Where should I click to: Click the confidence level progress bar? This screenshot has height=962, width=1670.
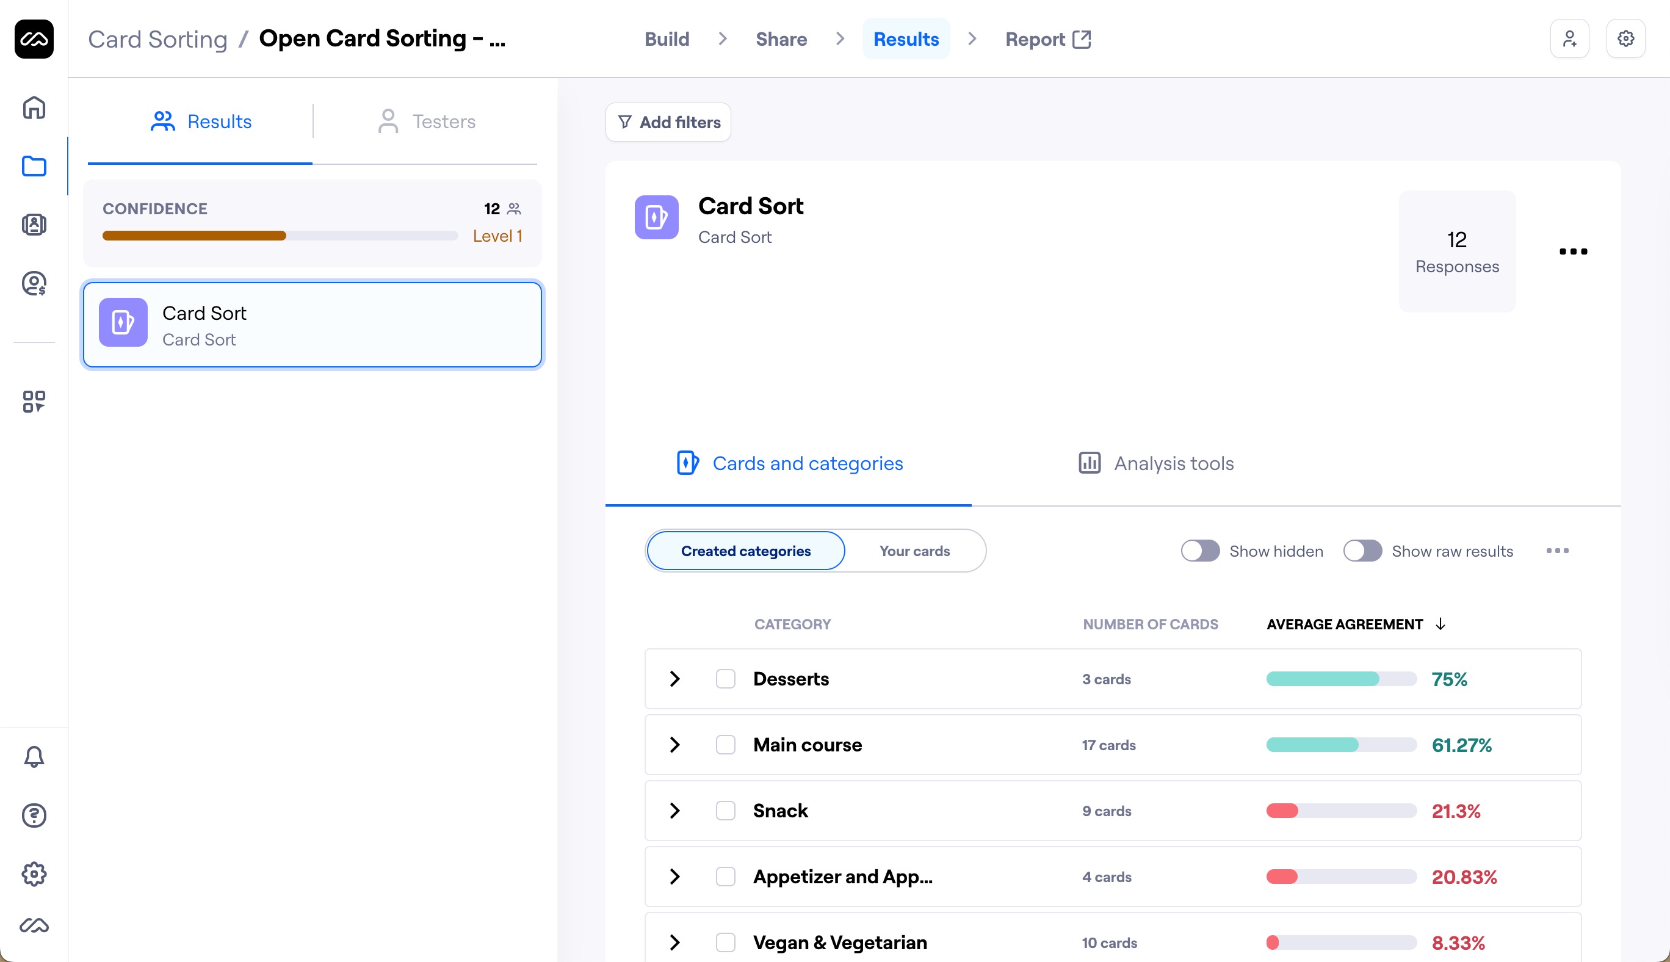coord(280,235)
